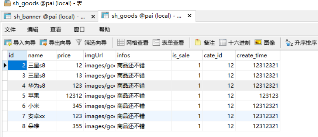Select the infos cell in 朵唯 row
This screenshot has height=137, width=318.
click(x=144, y=126)
